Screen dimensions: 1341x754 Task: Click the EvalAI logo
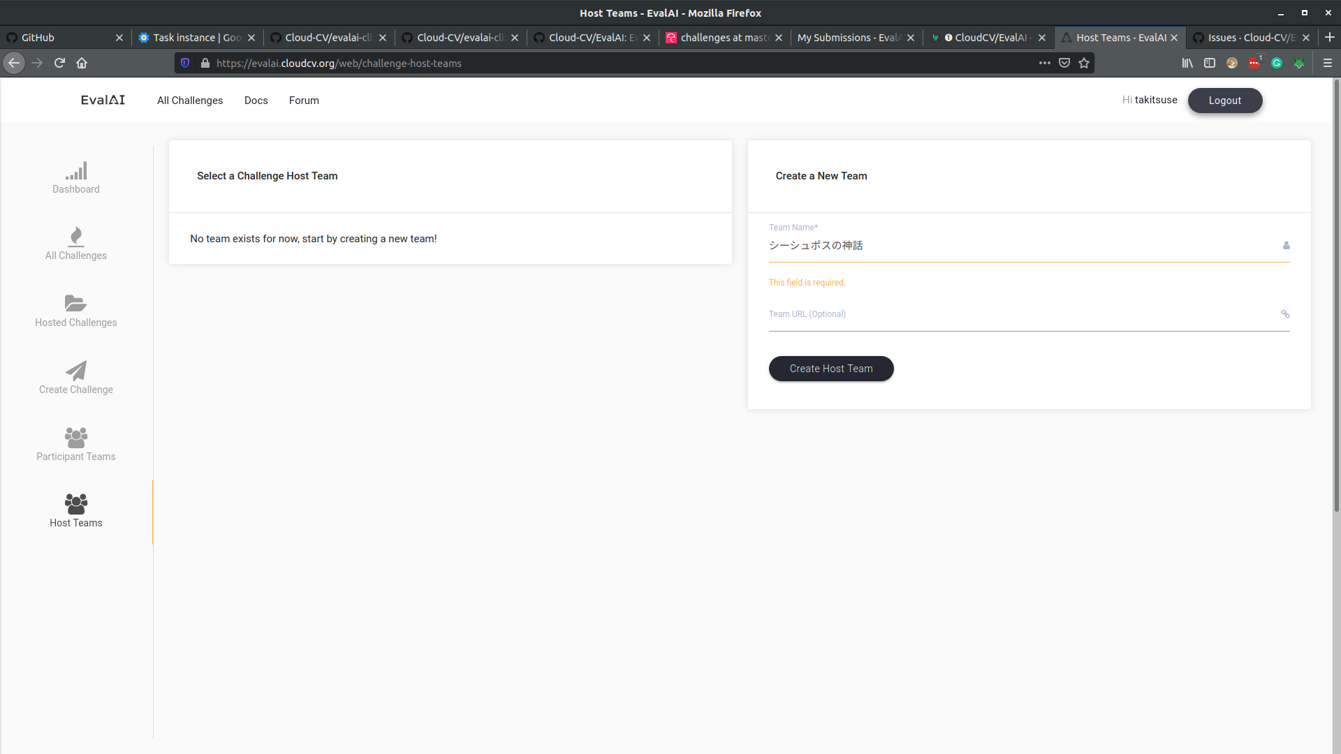[x=102, y=99]
